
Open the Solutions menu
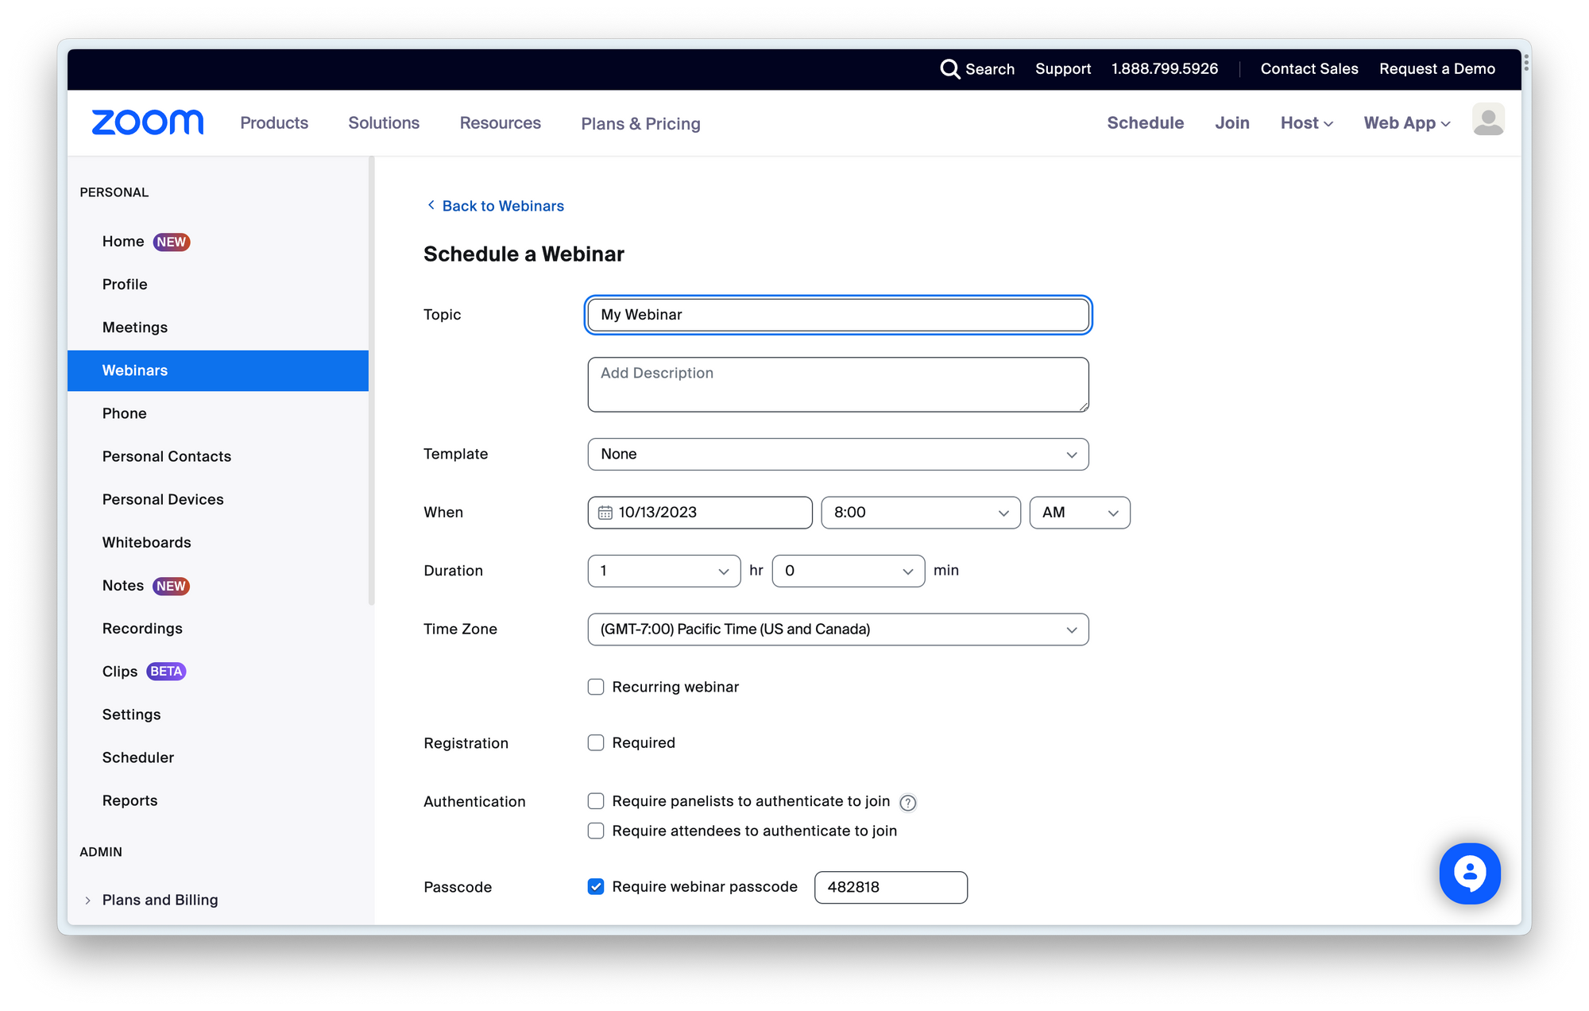point(384,123)
